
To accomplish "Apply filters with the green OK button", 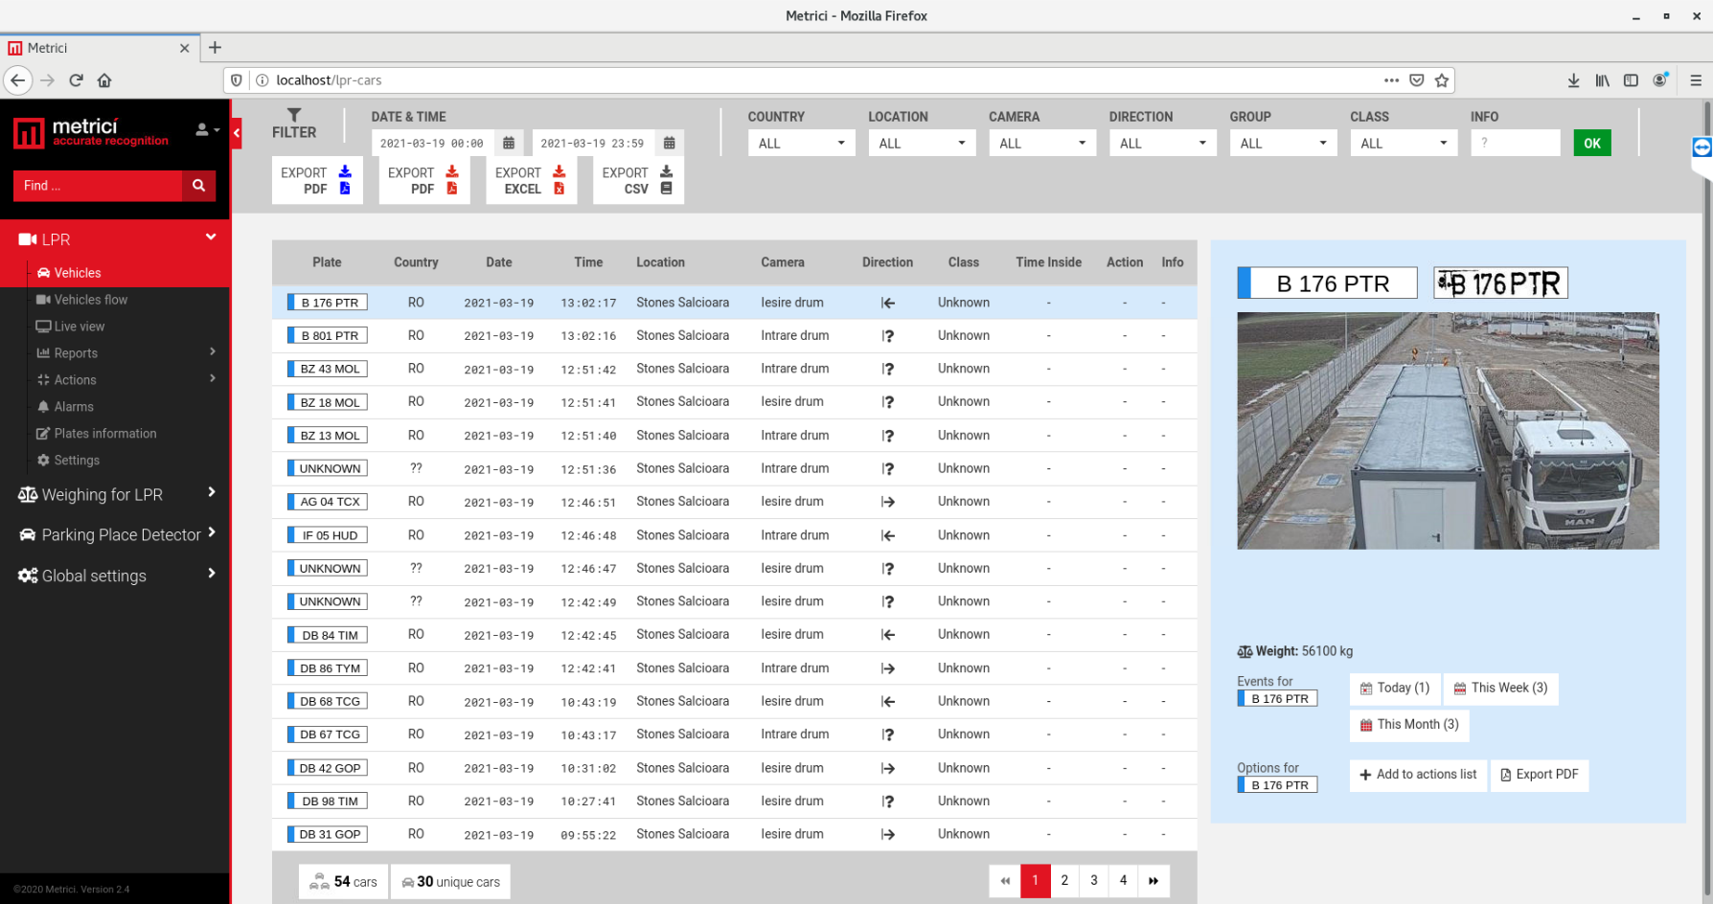I will tap(1592, 143).
